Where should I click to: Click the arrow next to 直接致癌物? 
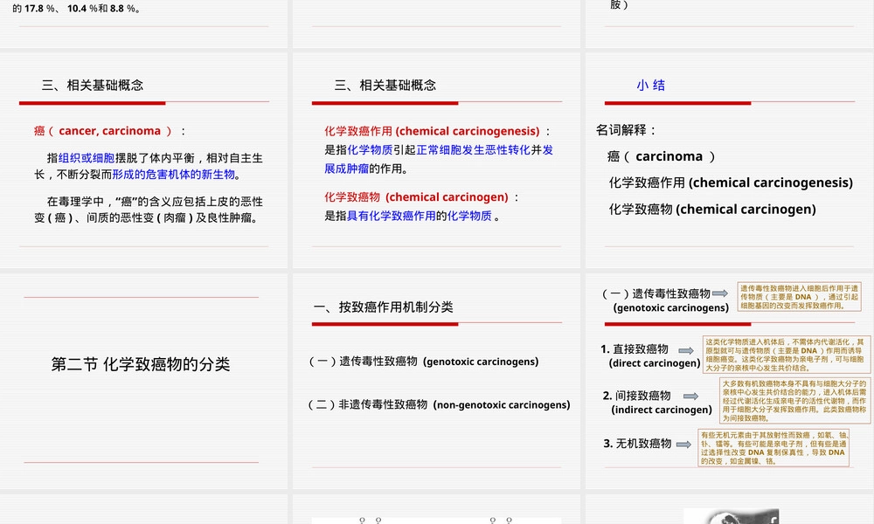685,350
